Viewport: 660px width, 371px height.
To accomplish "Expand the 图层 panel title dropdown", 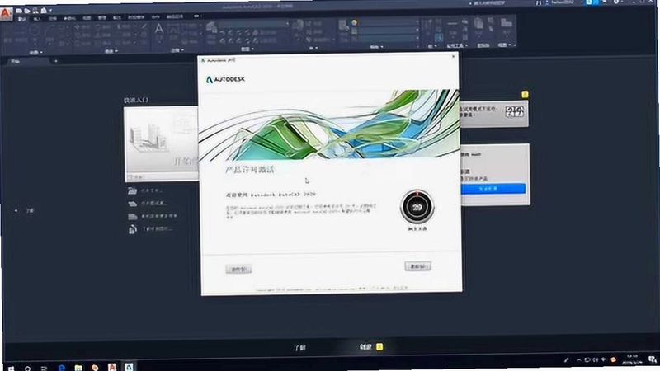I will click(247, 49).
